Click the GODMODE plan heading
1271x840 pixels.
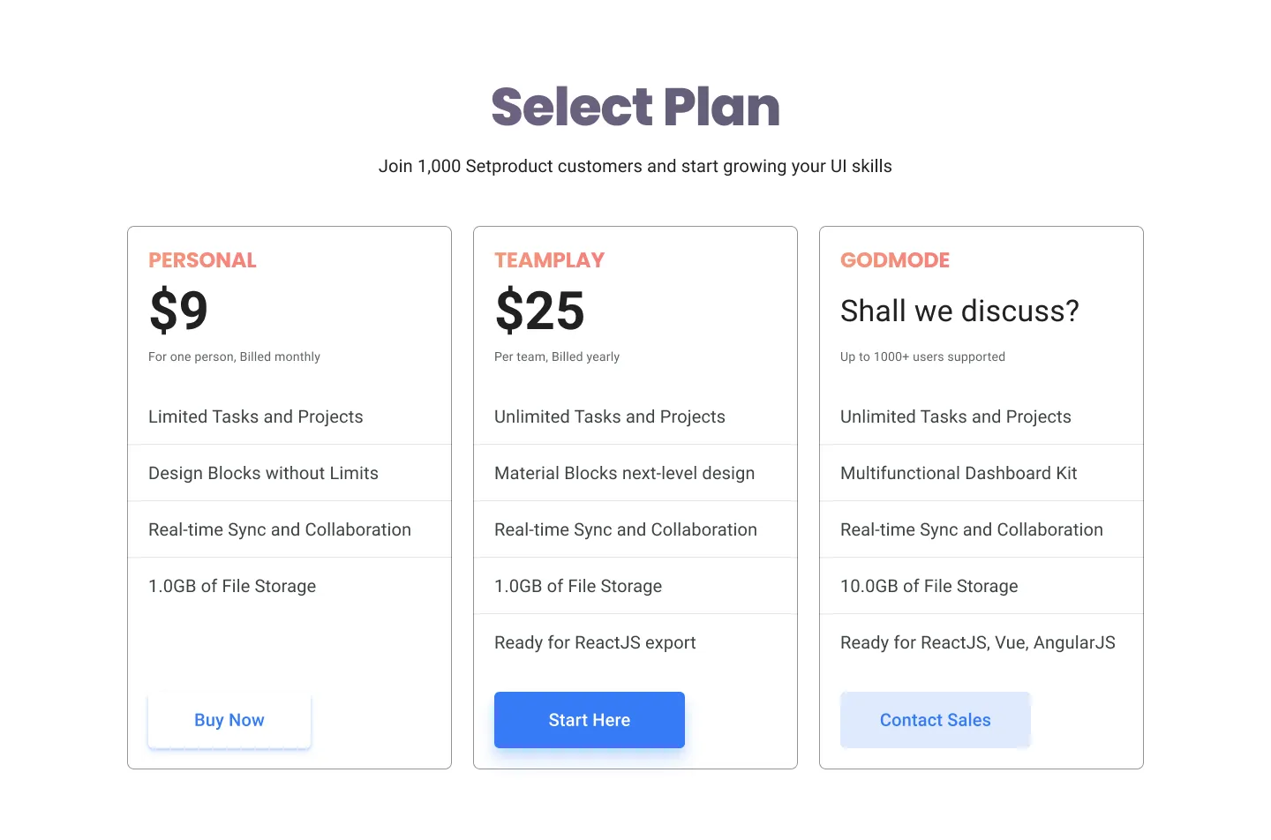pyautogui.click(x=895, y=260)
